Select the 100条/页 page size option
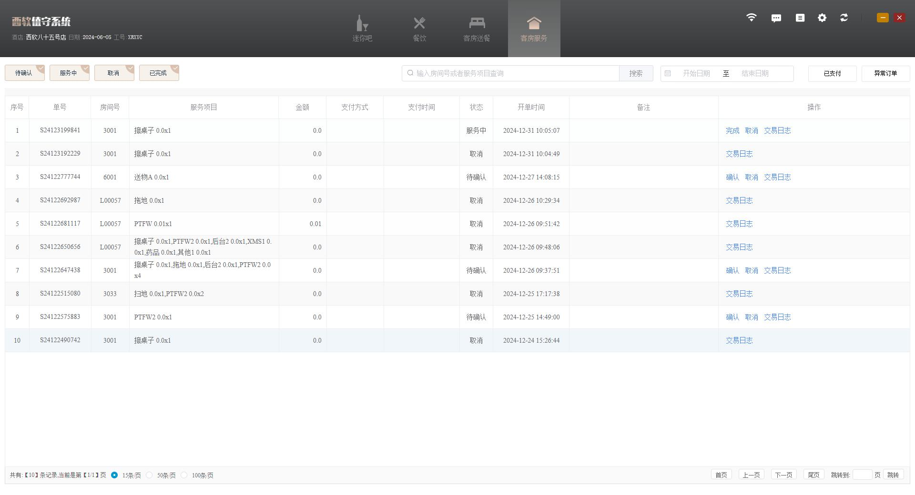The image size is (915, 495). [x=184, y=475]
